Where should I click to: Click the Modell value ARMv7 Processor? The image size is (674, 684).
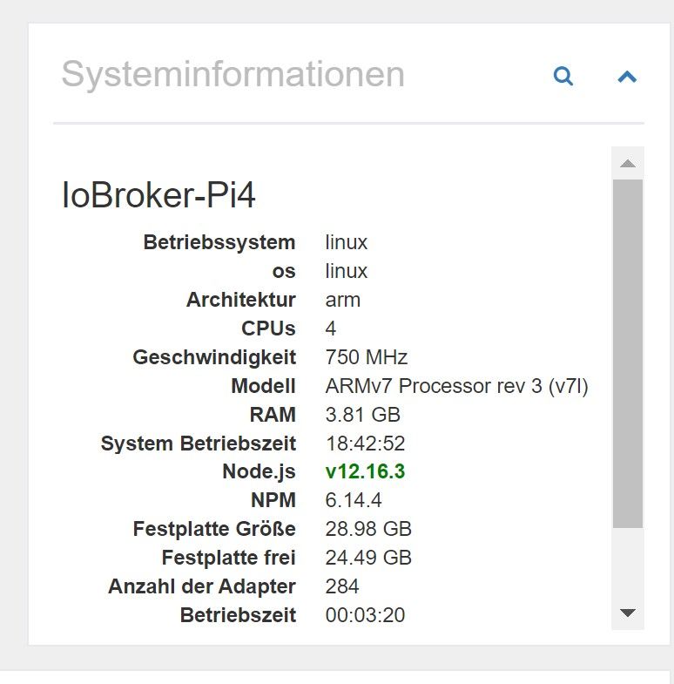456,386
